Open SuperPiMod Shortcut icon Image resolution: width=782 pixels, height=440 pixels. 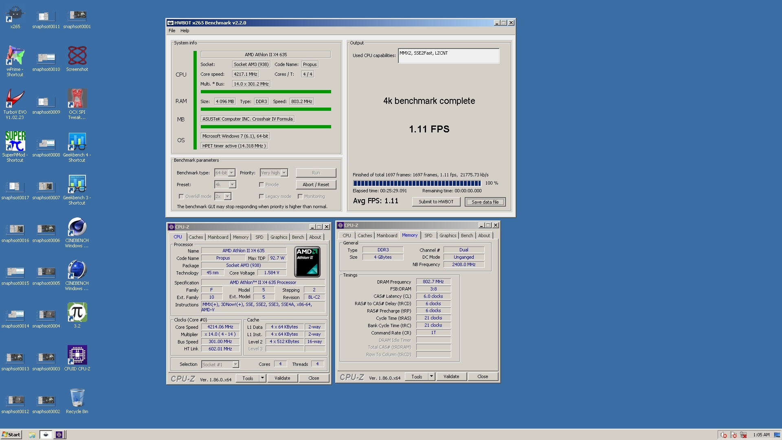click(15, 146)
